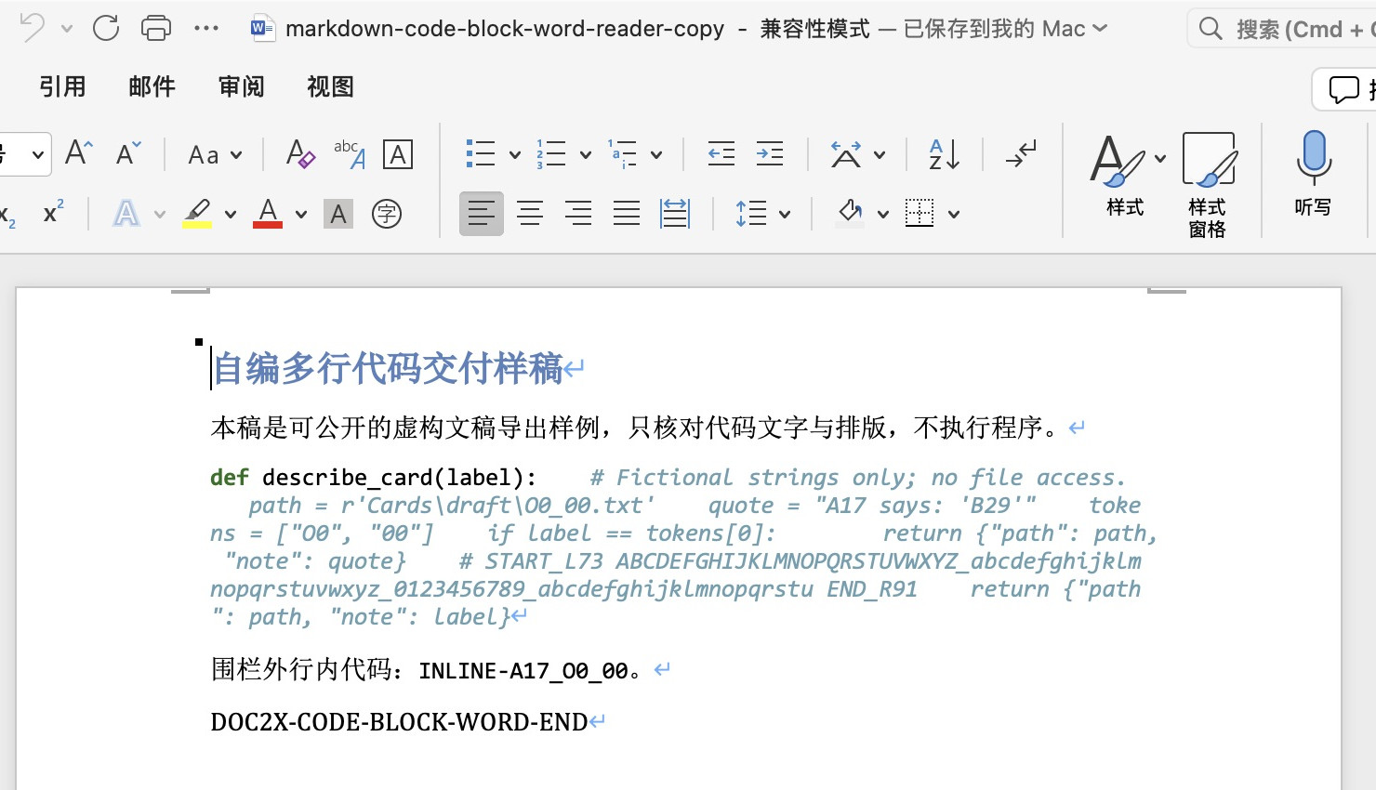Open the phonetic guide abc icon
The height and width of the screenshot is (790, 1376).
coord(350,153)
